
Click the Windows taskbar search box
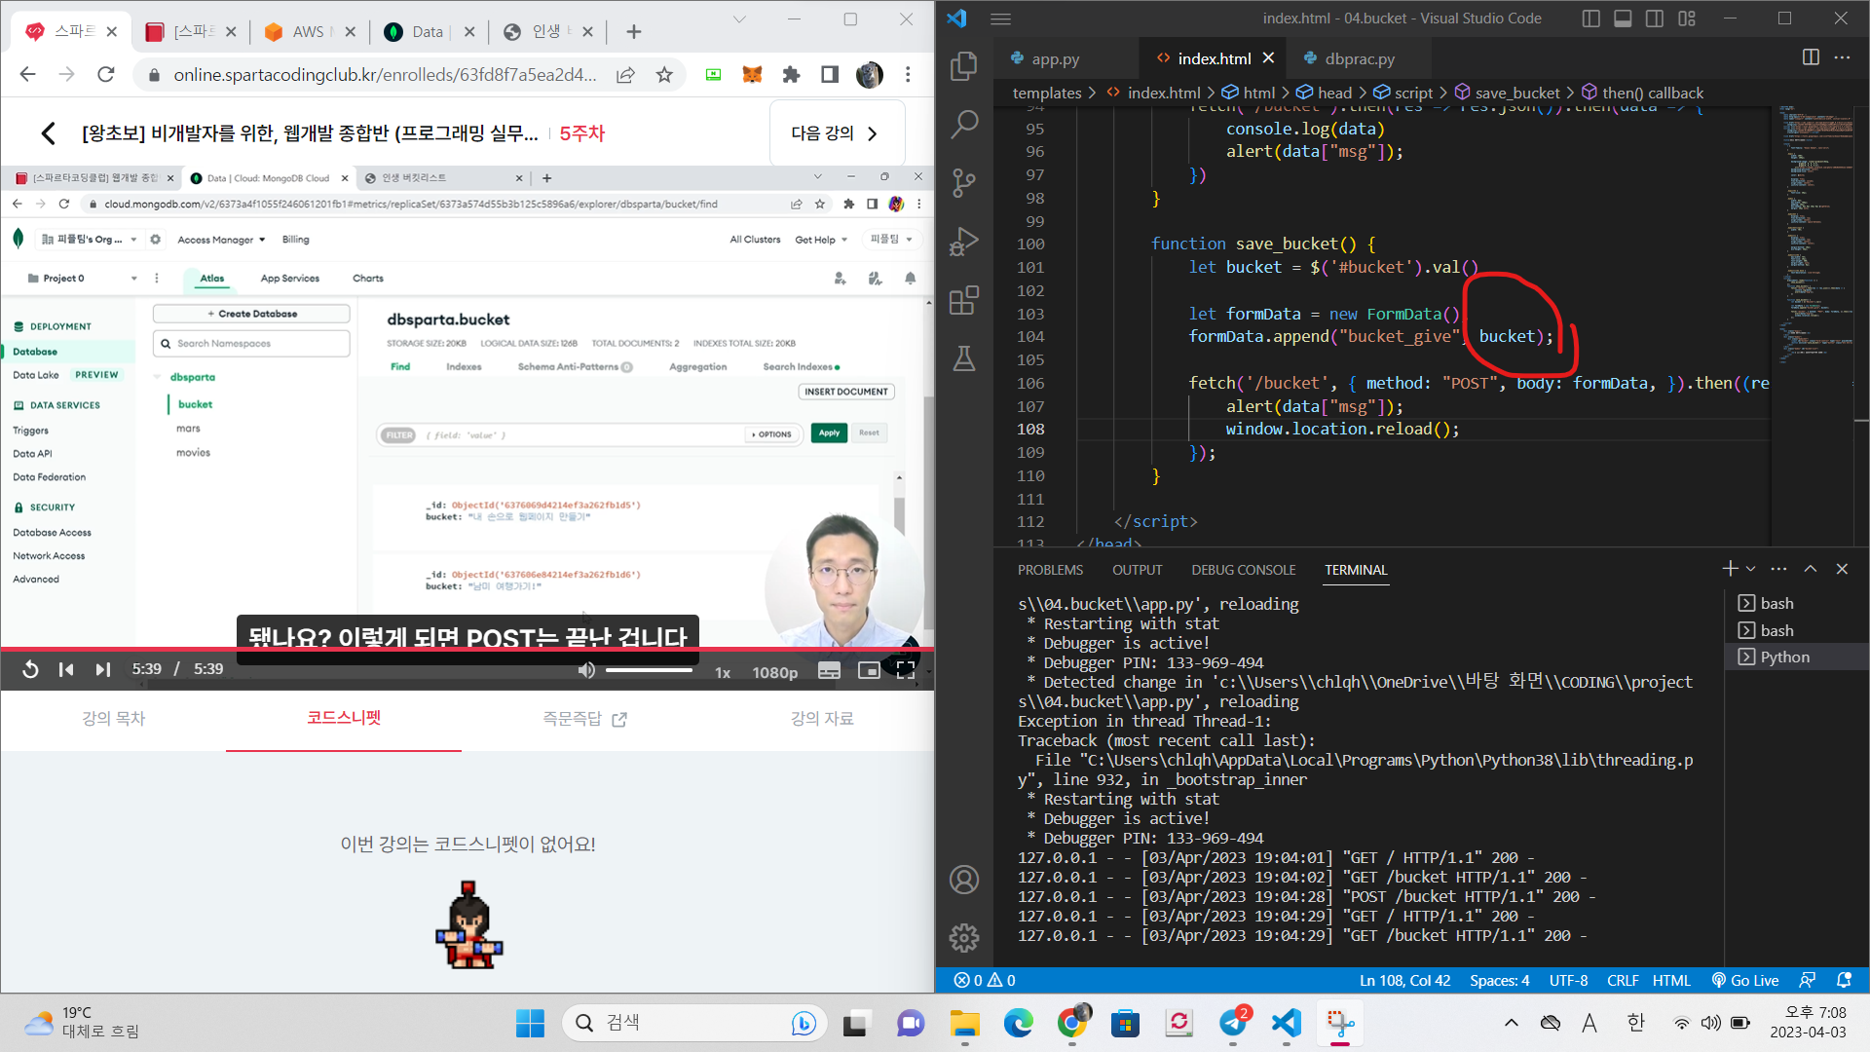click(694, 1023)
